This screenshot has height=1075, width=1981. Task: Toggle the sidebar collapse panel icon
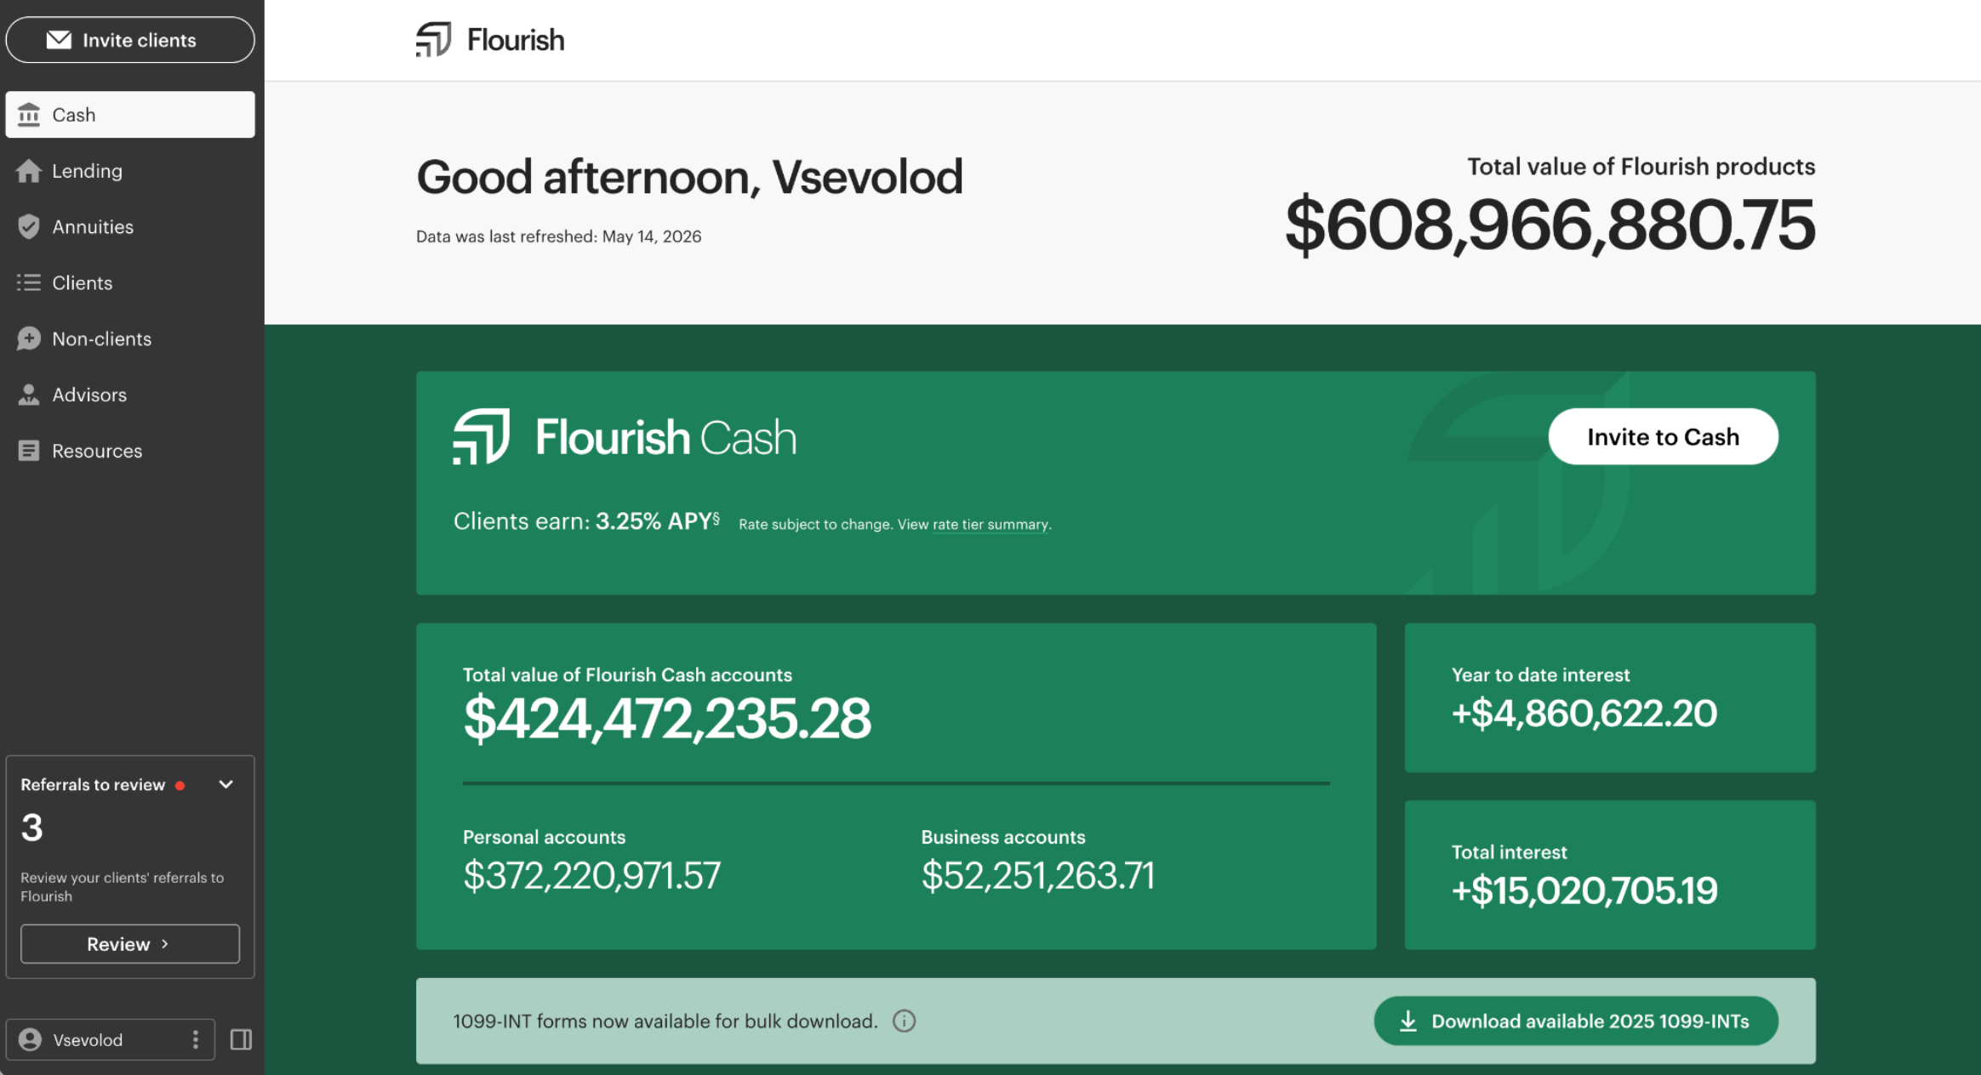point(241,1039)
